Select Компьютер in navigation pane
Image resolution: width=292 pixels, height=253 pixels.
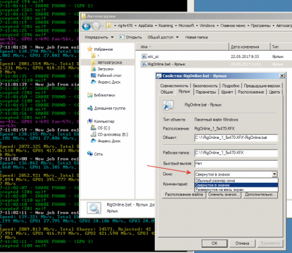(104, 121)
